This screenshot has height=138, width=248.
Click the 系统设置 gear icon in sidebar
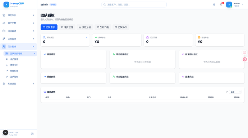point(4,84)
